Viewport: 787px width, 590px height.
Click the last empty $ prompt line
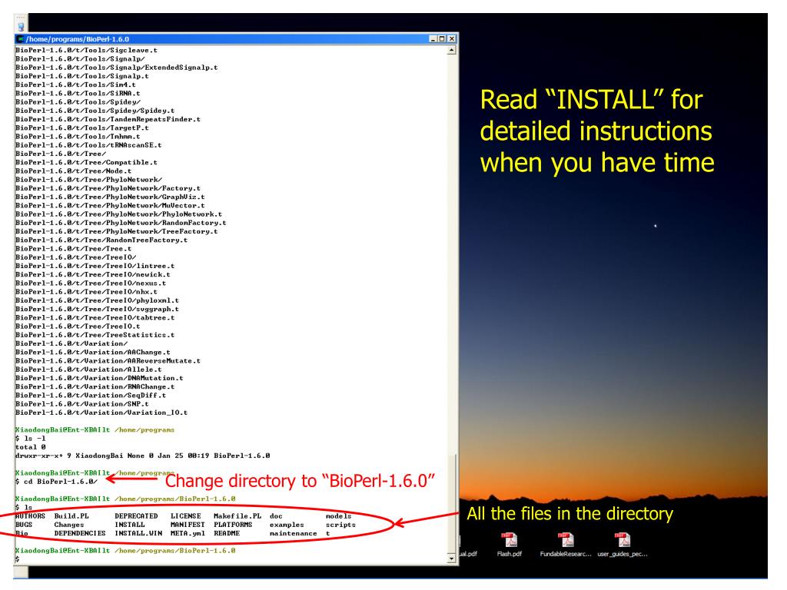(18, 559)
